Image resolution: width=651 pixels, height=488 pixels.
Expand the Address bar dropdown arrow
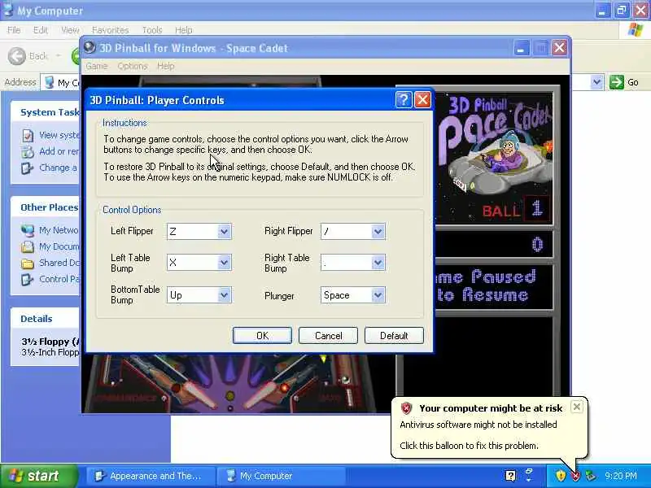596,82
